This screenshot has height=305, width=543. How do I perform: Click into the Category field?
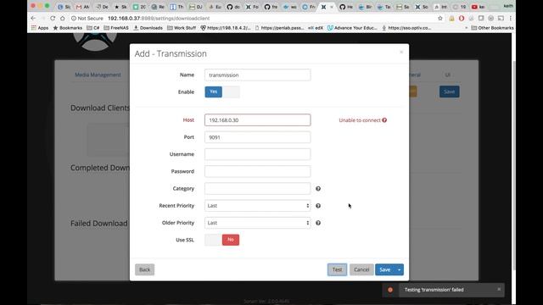pos(258,188)
